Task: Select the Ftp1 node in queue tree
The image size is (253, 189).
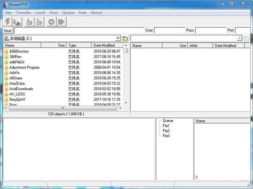Action: point(166,126)
